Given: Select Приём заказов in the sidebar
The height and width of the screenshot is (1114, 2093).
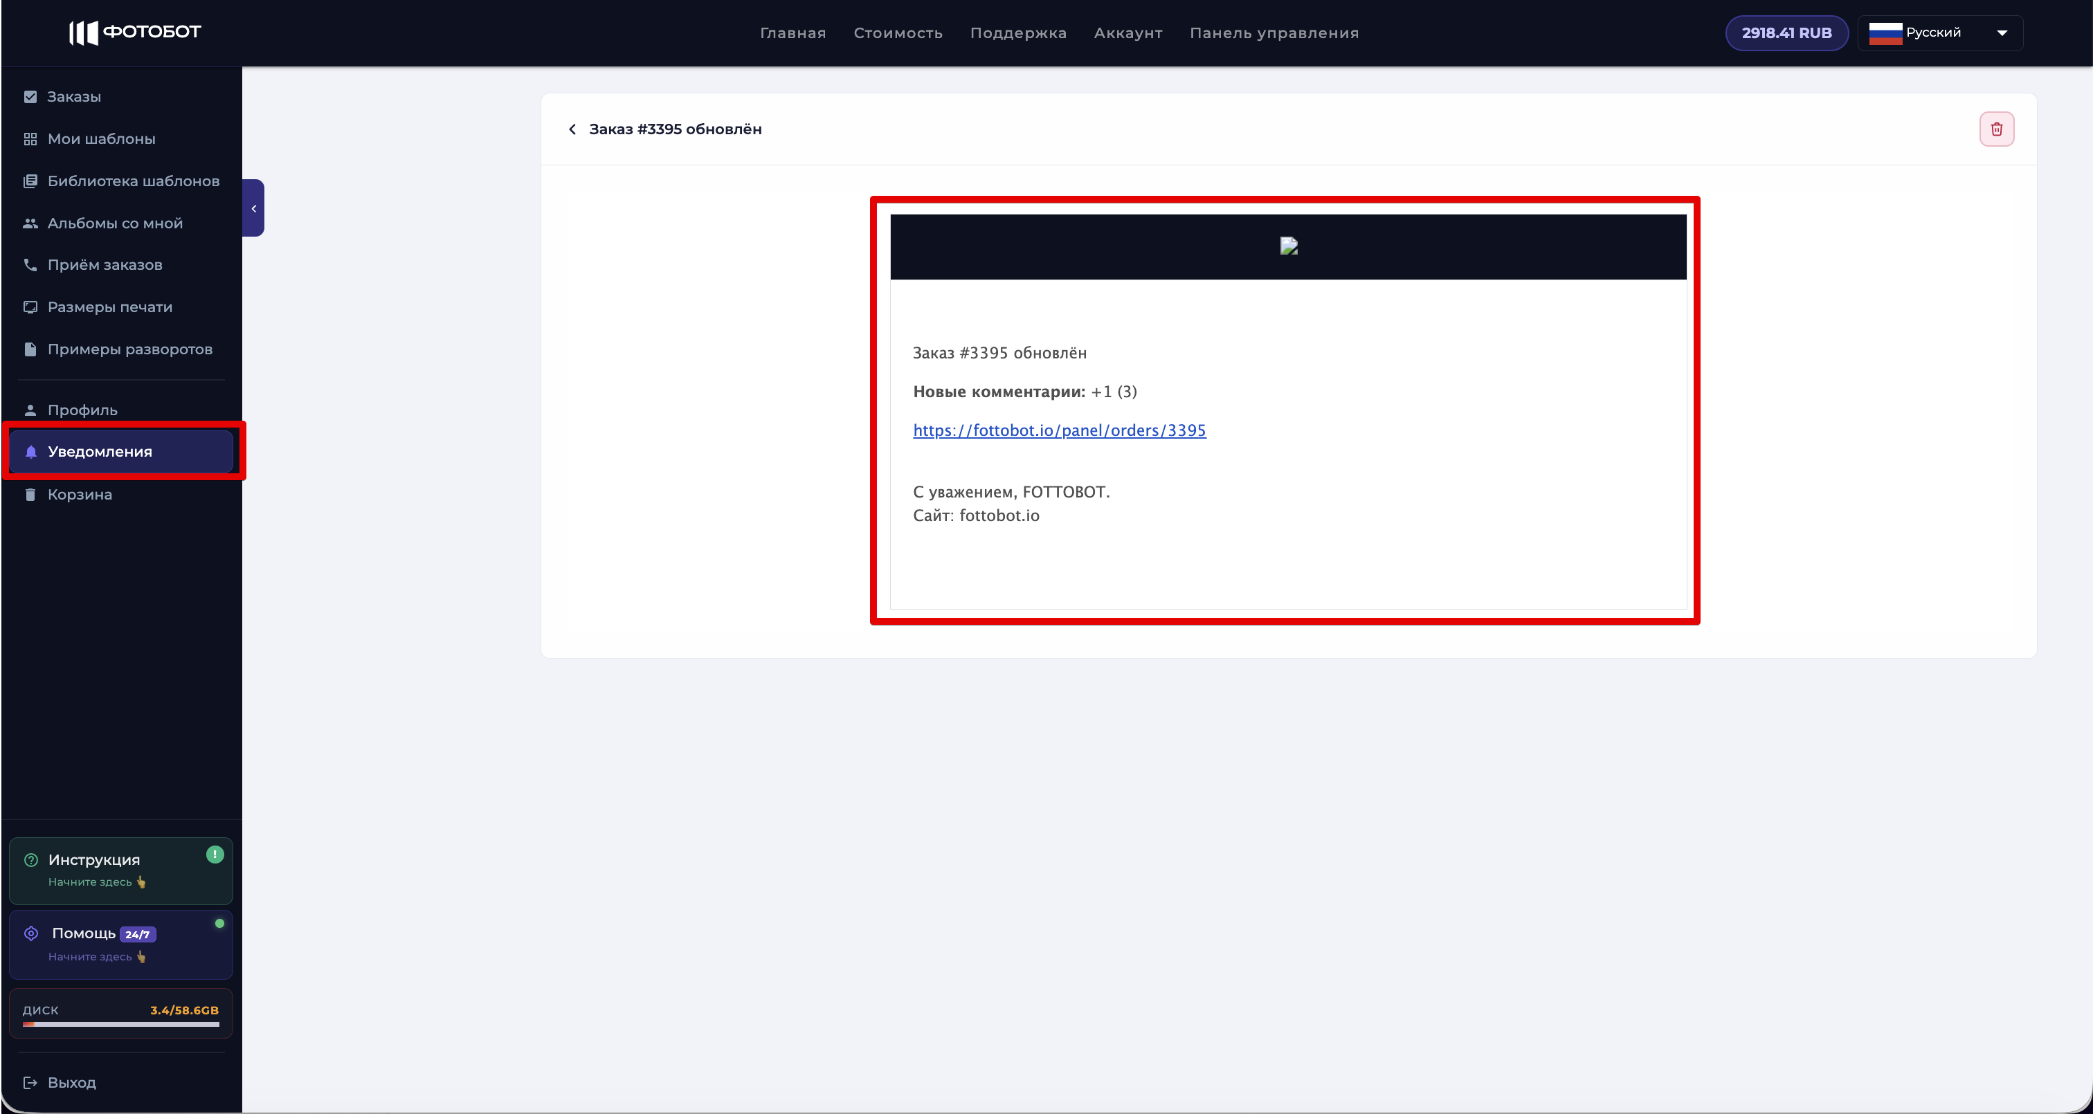Looking at the screenshot, I should 122,265.
